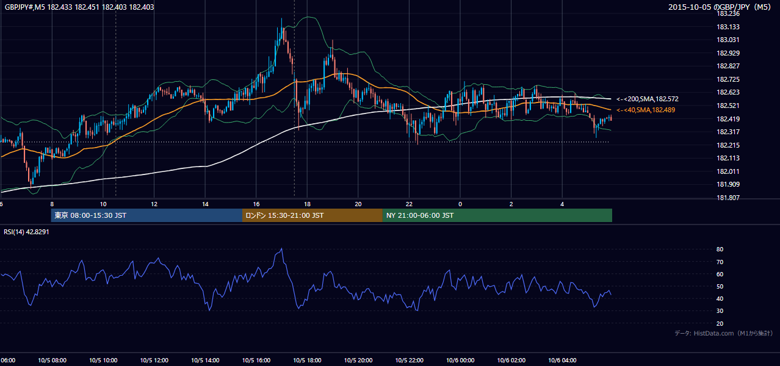Click the 10/6 02:00 time label
This screenshot has width=780, height=366.
(x=511, y=361)
